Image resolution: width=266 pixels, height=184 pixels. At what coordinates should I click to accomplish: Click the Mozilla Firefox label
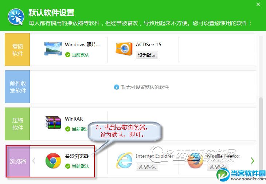tap(223, 156)
